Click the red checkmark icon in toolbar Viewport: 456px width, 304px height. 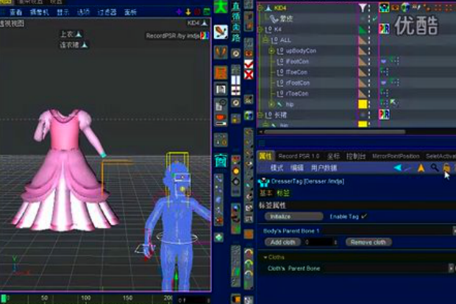(249, 64)
